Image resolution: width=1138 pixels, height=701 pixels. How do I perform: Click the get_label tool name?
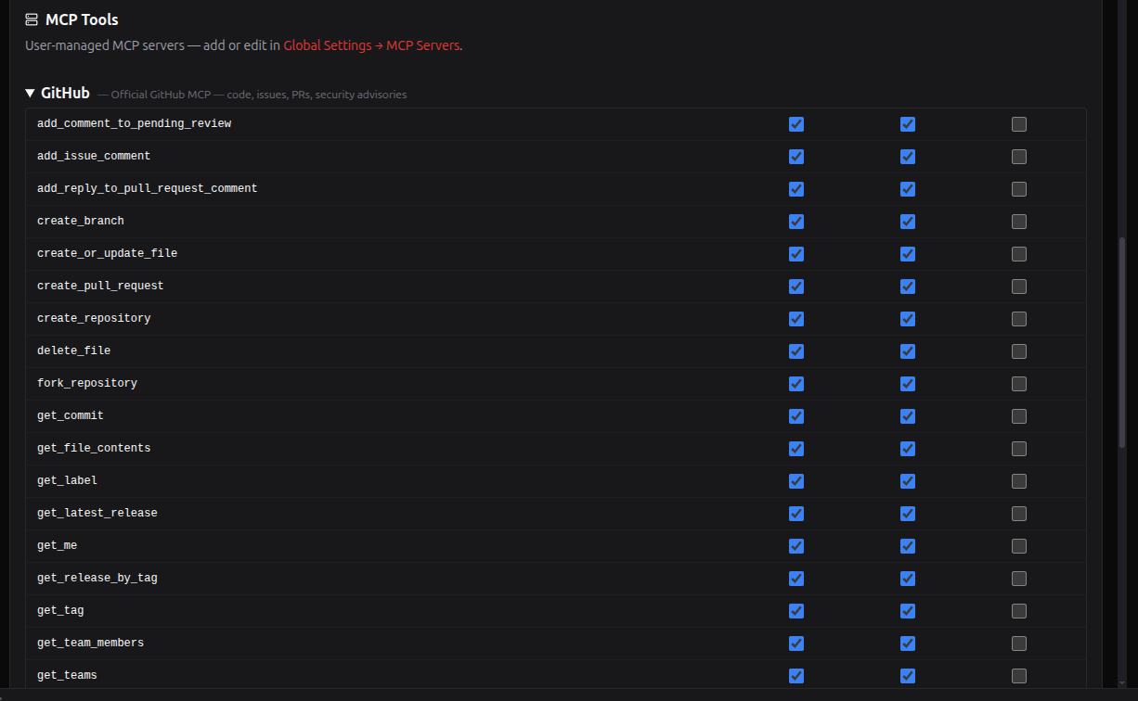(x=67, y=480)
